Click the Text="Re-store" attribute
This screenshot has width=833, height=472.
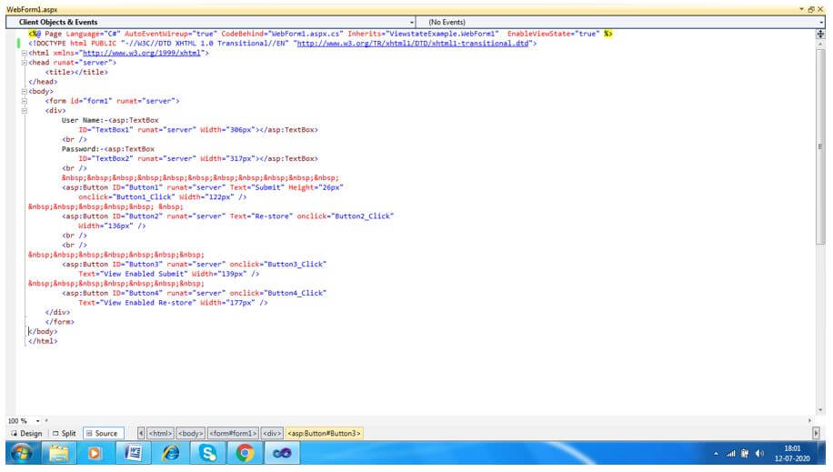point(261,216)
